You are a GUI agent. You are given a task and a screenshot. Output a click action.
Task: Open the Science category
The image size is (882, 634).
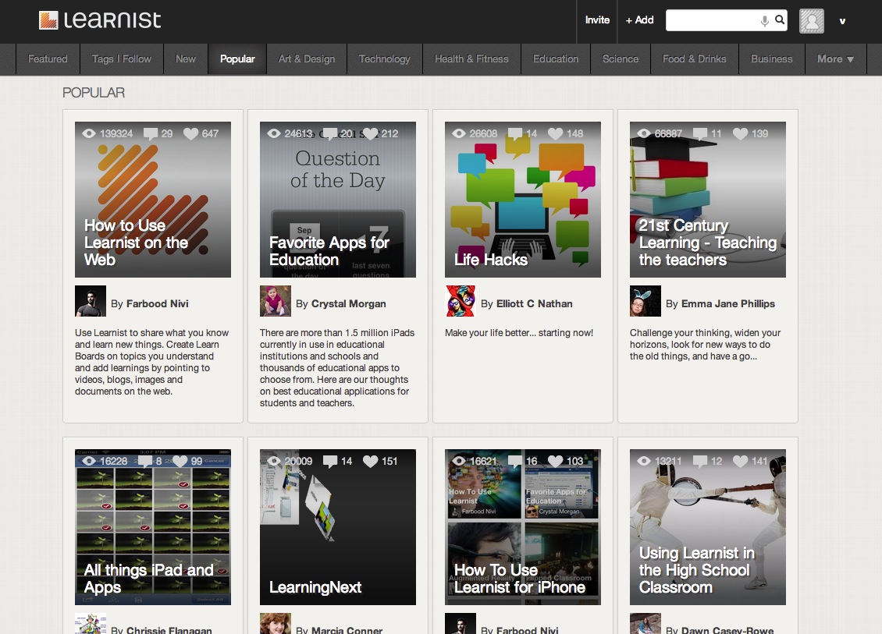(x=621, y=59)
